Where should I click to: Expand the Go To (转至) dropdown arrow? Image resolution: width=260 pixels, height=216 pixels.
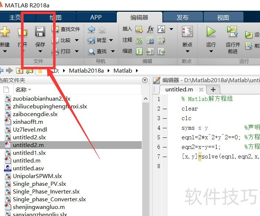[111, 40]
